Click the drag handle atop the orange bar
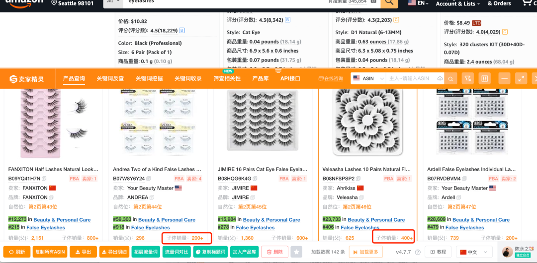Screen dimensions: 537x263 coord(278,71)
